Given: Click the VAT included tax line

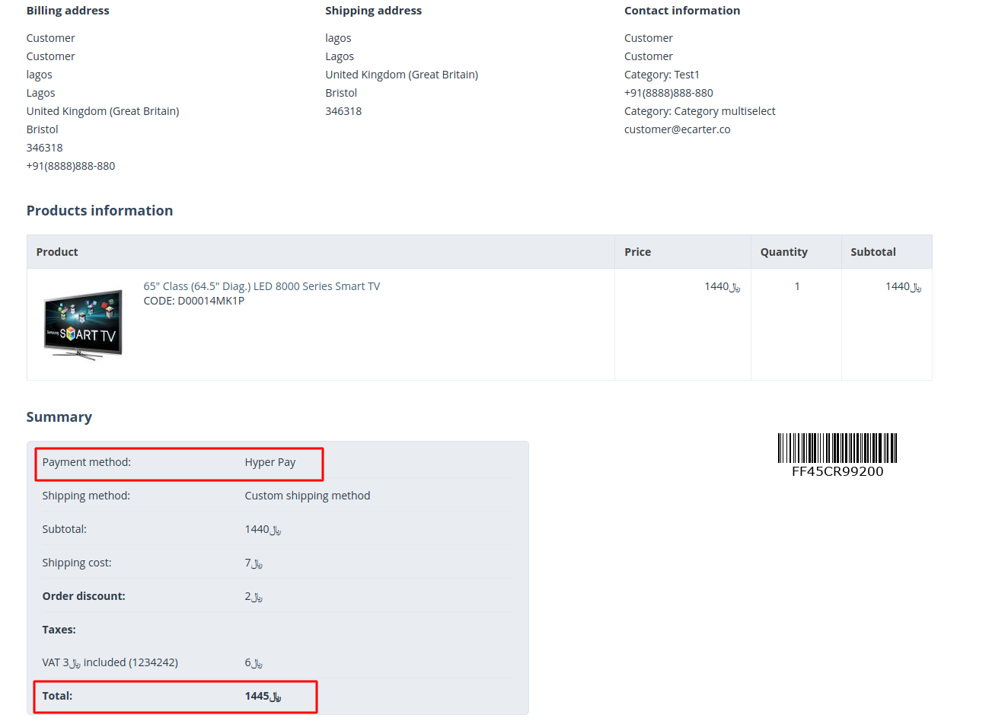Looking at the screenshot, I should click(x=110, y=662).
